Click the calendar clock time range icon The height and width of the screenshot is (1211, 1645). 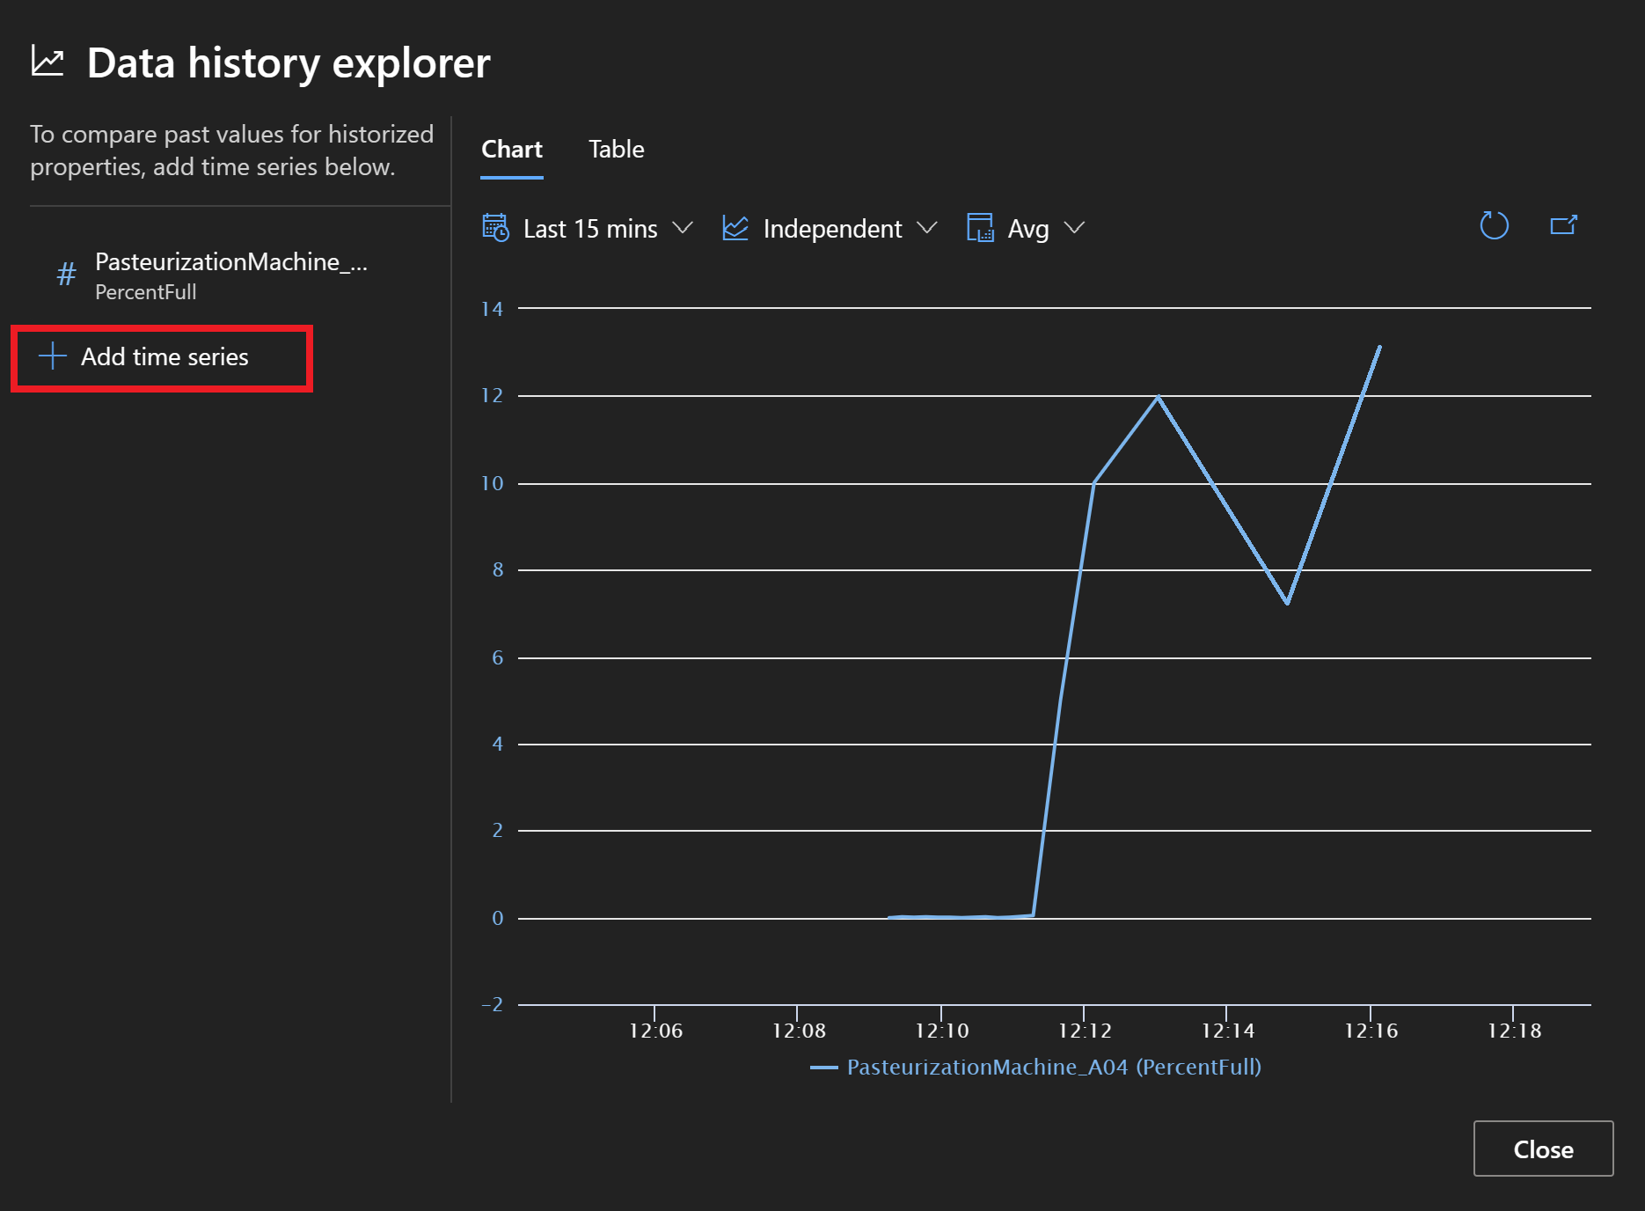[x=495, y=228]
